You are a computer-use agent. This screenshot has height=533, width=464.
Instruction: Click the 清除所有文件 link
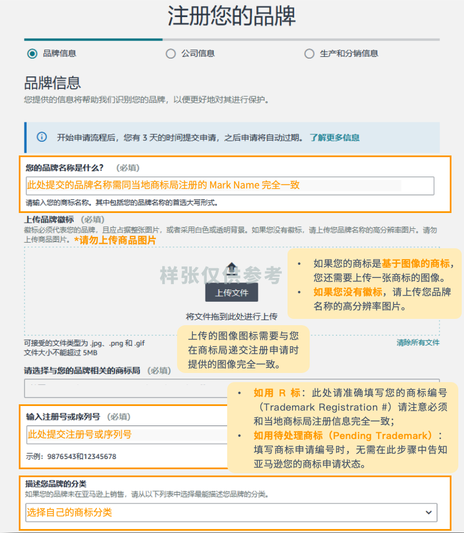coord(419,341)
